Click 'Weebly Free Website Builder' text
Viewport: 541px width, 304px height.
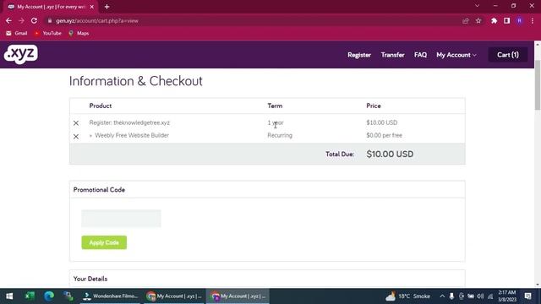click(132, 135)
